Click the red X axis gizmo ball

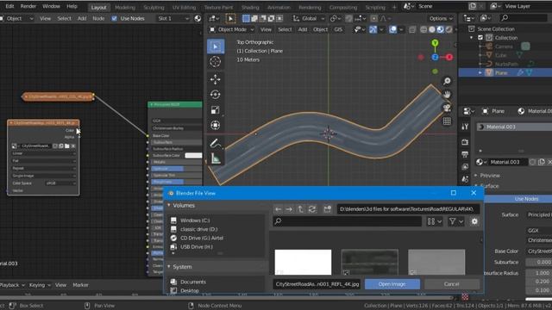click(449, 58)
